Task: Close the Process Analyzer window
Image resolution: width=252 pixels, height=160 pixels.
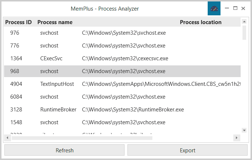Action: (243, 8)
